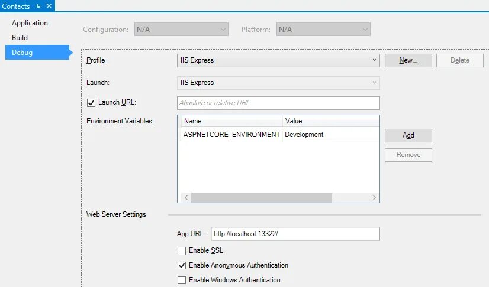Close the Contacts properties tab
The image size is (489, 287).
49,6
